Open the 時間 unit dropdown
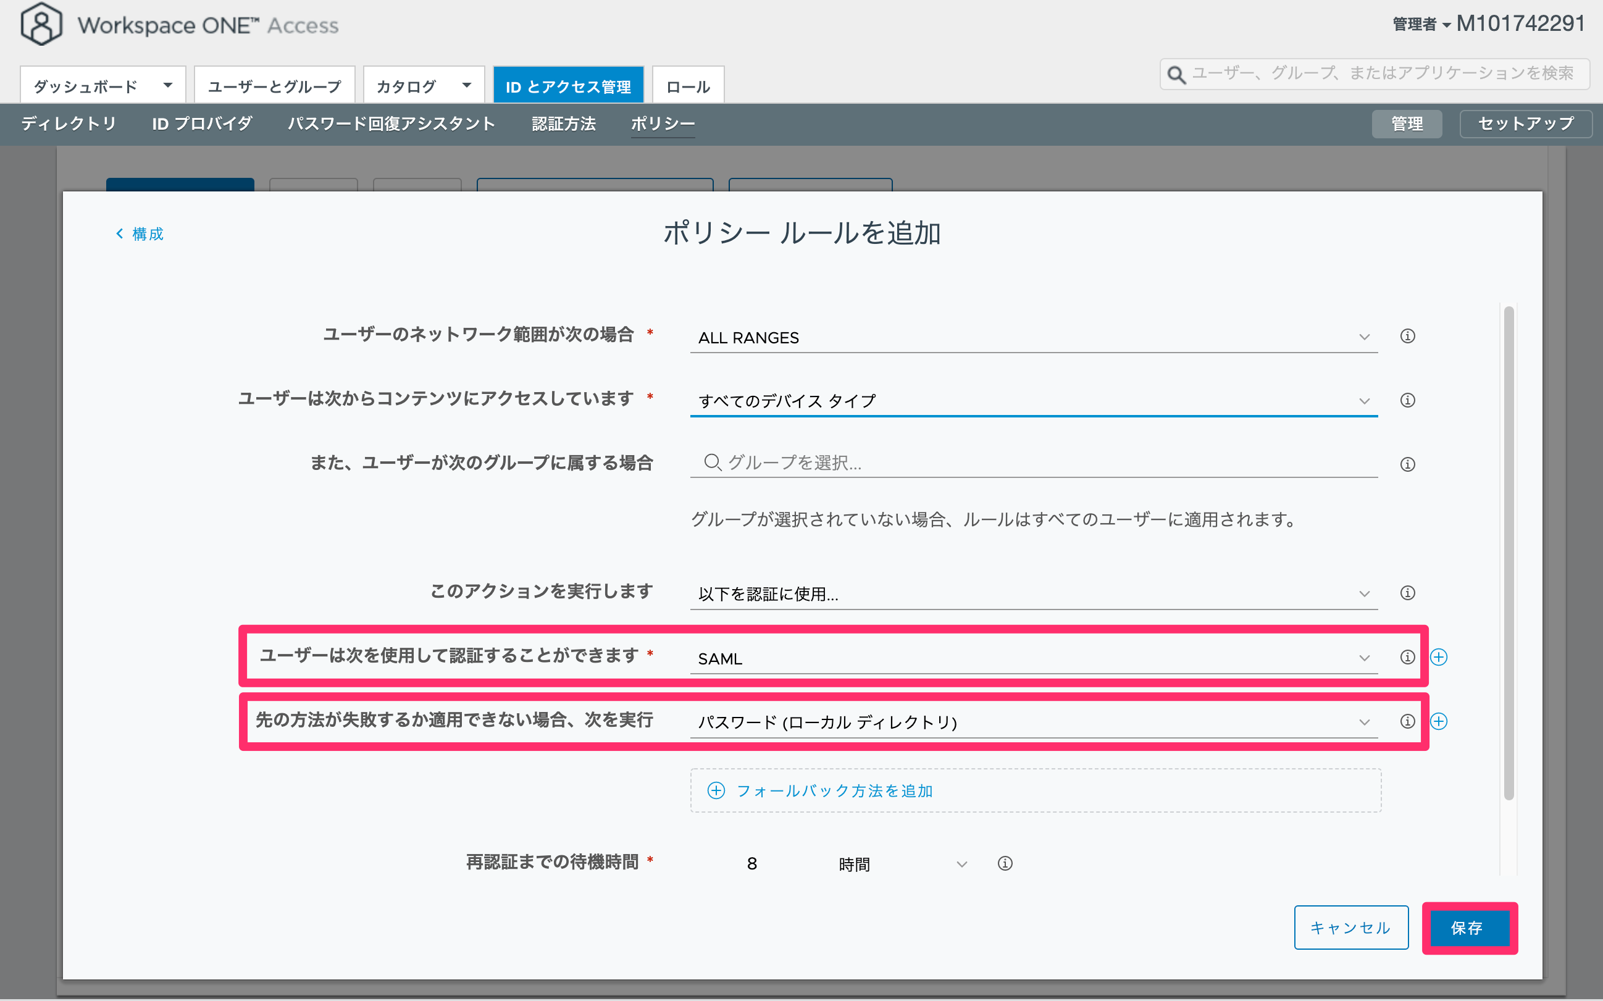 tap(902, 864)
